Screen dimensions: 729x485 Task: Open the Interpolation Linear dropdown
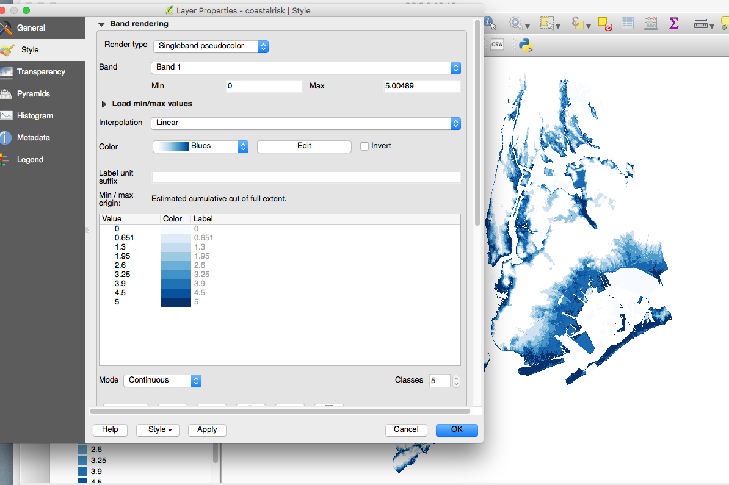click(x=306, y=123)
